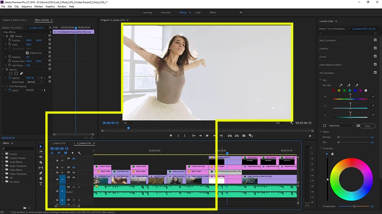
Task: Toggle the timeline Snap magnet icon
Action: (x=59, y=153)
